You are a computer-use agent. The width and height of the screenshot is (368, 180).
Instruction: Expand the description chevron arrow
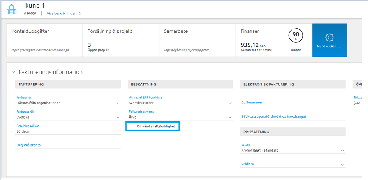point(80,13)
